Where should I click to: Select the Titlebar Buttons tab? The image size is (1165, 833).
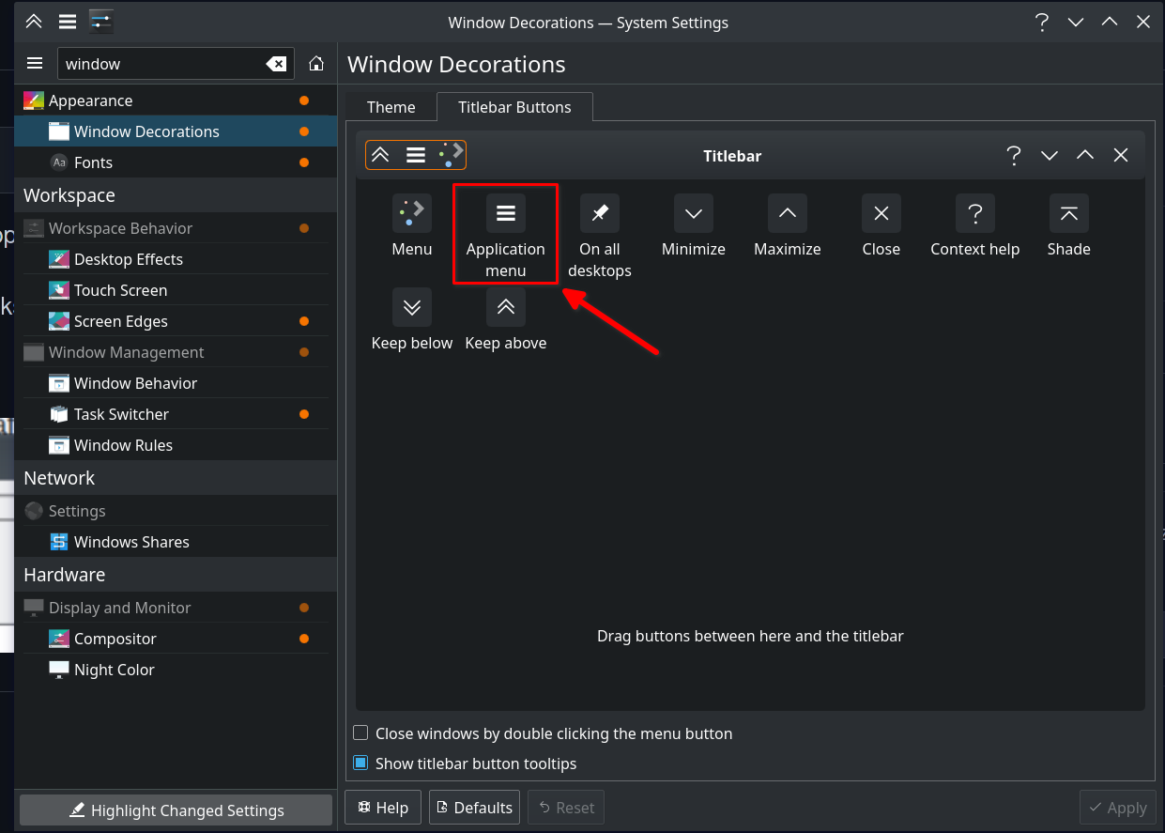point(514,107)
